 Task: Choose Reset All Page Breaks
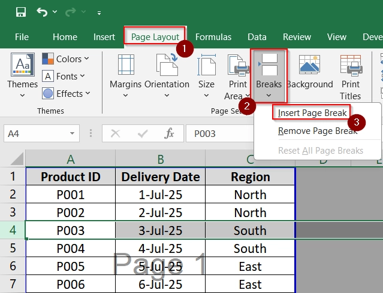click(x=321, y=151)
